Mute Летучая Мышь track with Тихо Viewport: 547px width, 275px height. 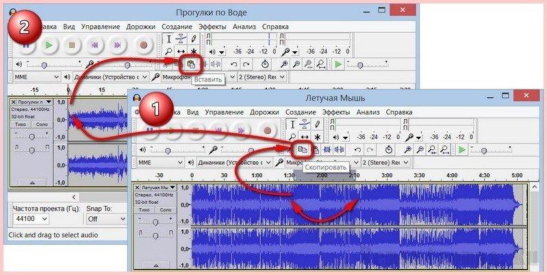pos(144,210)
